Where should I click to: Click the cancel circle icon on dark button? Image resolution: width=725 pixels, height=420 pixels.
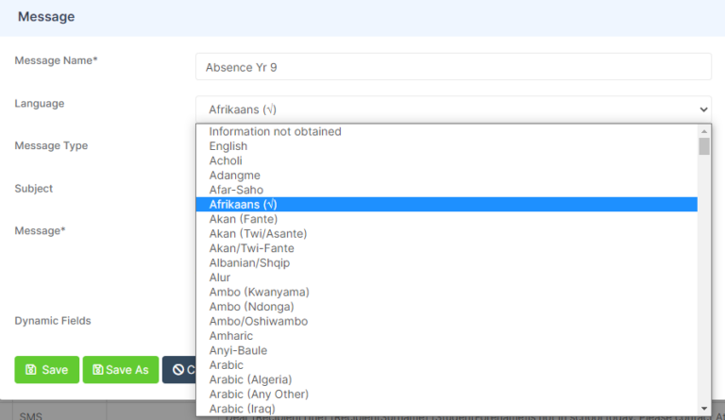click(177, 370)
